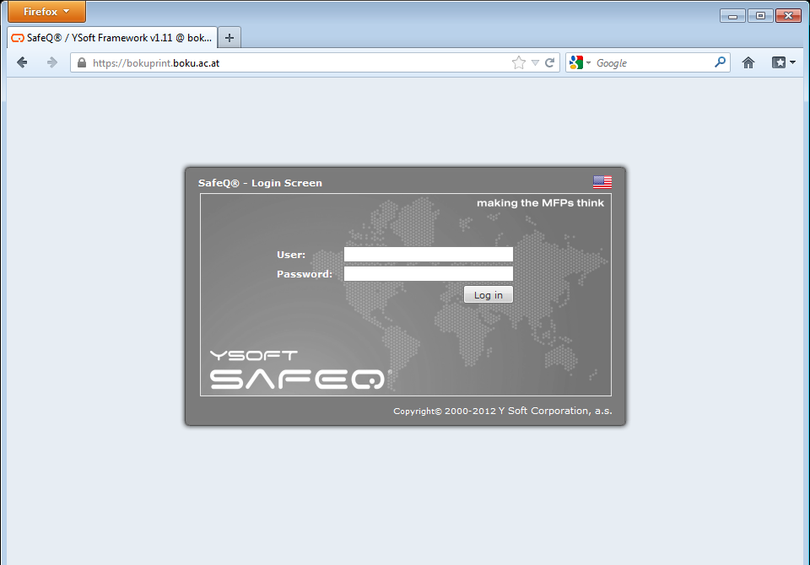Screen dimensions: 810x565
Task: Open the URL history dropdown arrow
Action: [535, 63]
